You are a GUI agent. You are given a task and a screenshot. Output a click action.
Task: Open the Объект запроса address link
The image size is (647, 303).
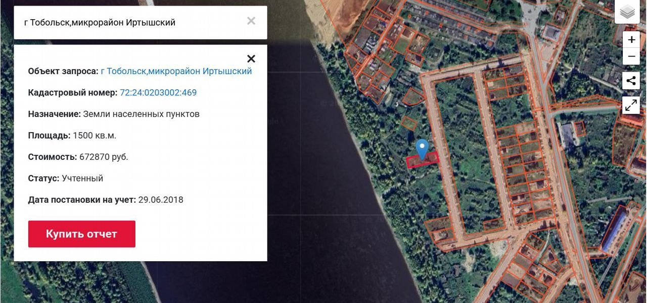point(176,71)
